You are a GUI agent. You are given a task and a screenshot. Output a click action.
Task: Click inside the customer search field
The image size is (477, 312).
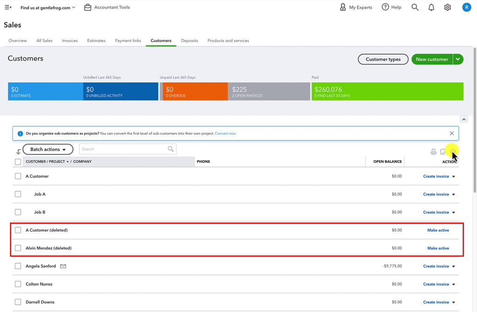(123, 149)
